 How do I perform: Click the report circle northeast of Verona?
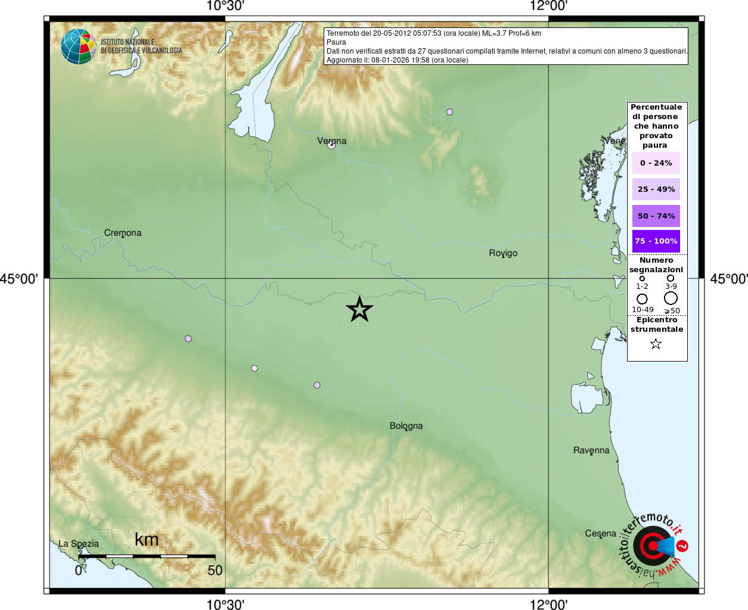449,112
